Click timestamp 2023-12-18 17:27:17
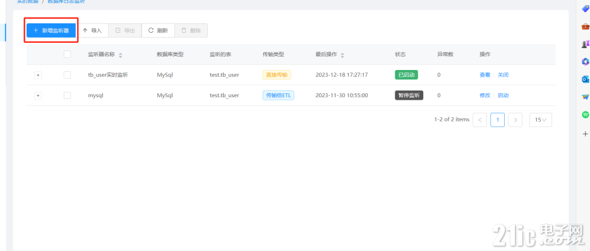590x251 pixels. (342, 75)
